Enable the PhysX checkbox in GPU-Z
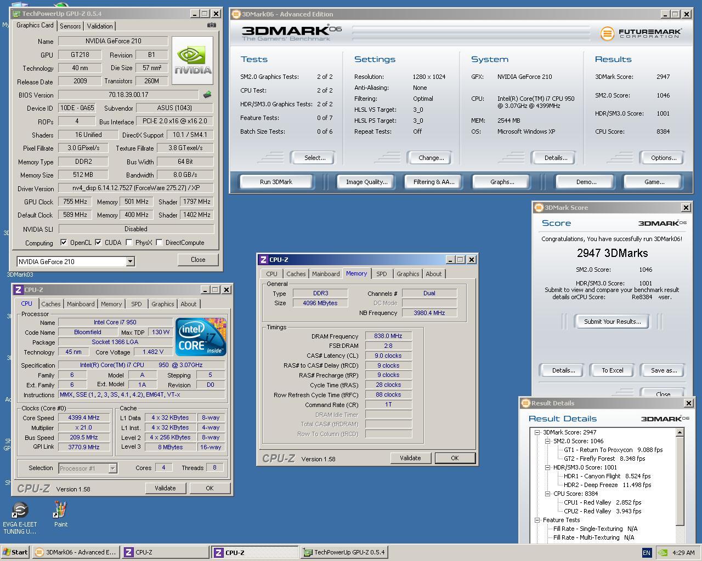Image resolution: width=702 pixels, height=561 pixels. click(x=129, y=243)
